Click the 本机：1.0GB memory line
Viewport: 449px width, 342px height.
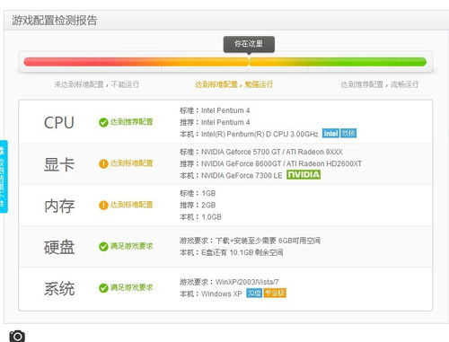coord(200,217)
